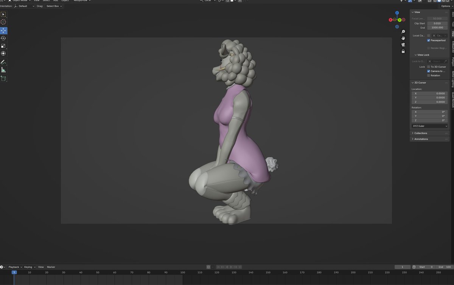
Task: Activate the Add Cube tool
Action: pyautogui.click(x=3, y=78)
